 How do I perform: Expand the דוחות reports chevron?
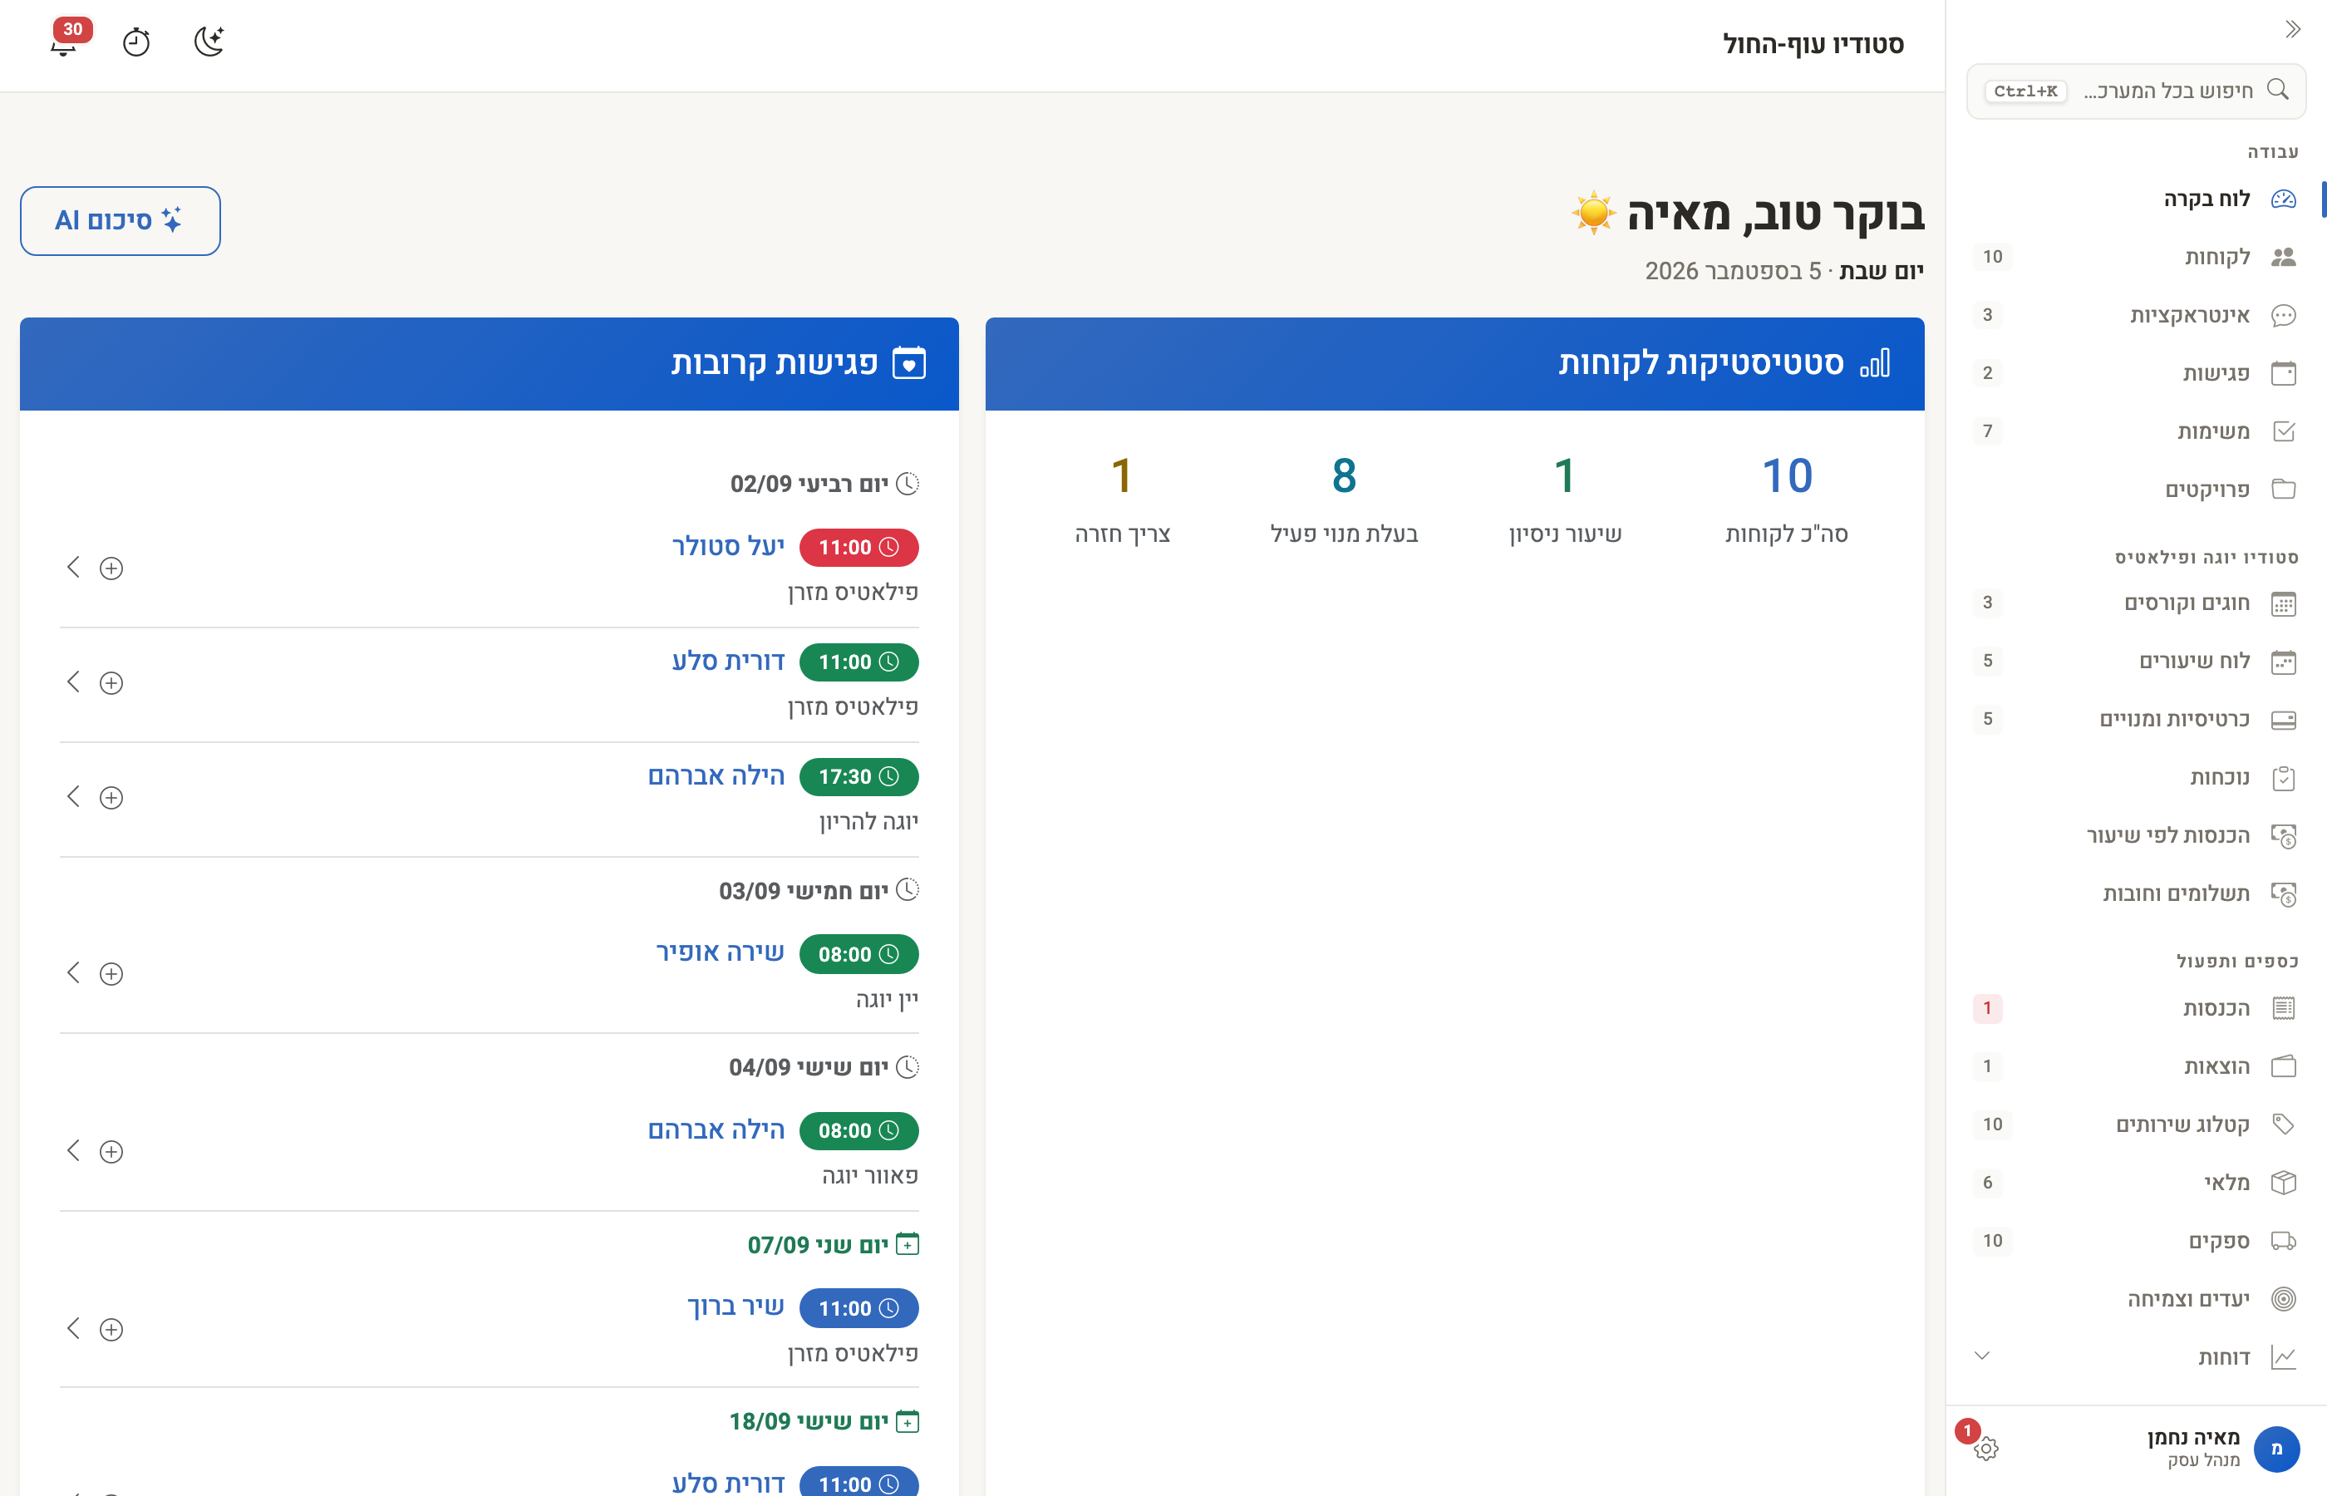click(x=1982, y=1356)
